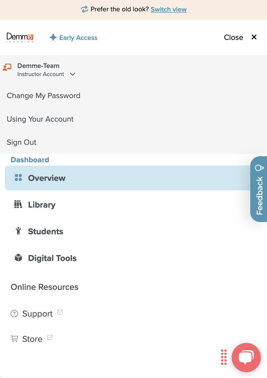Select Sign Out
This screenshot has width=267, height=378.
click(22, 142)
